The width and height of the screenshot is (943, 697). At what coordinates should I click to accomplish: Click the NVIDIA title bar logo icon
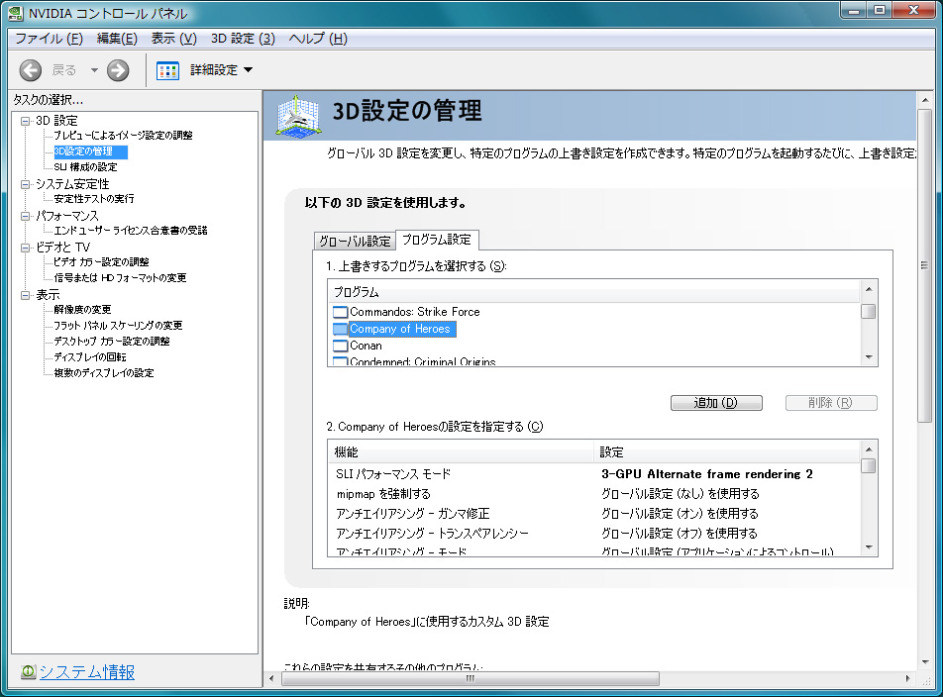click(x=16, y=13)
